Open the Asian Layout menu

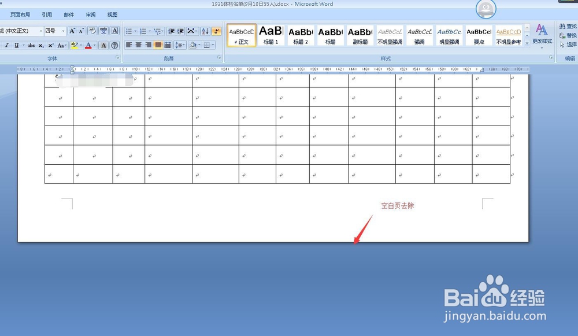click(x=192, y=31)
